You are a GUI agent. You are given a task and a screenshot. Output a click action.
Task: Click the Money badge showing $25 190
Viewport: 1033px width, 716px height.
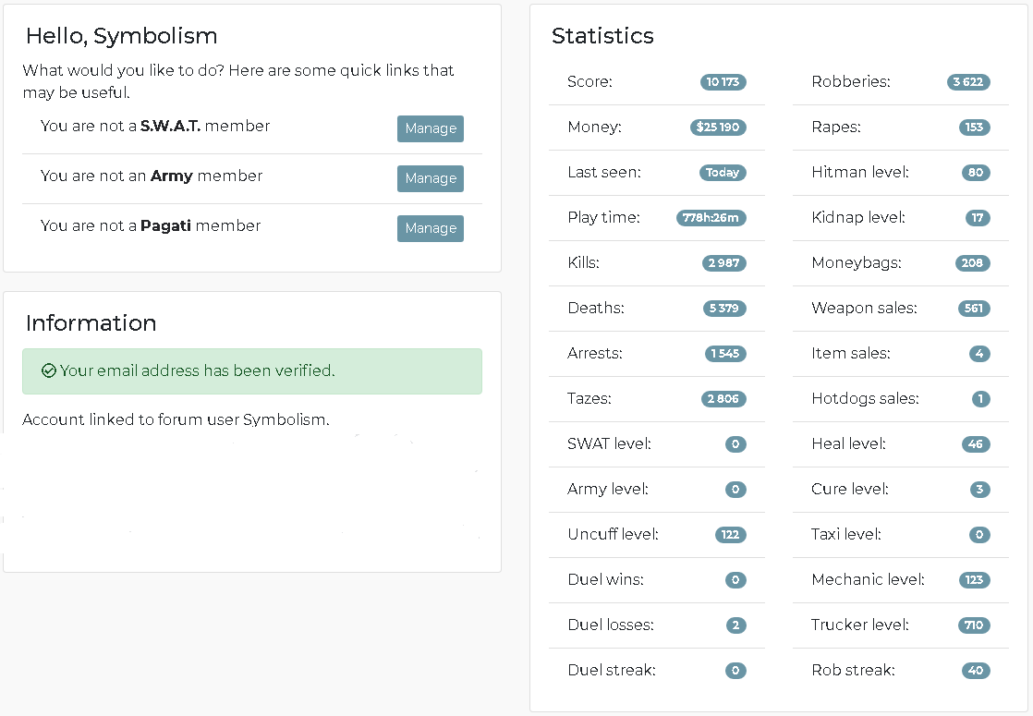pyautogui.click(x=718, y=127)
